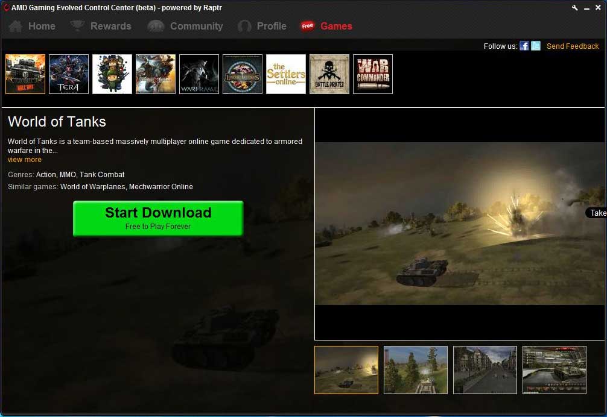Screen dimensions: 607x417
Task: Open similar game Mechwarrior Online
Action: [160, 187]
